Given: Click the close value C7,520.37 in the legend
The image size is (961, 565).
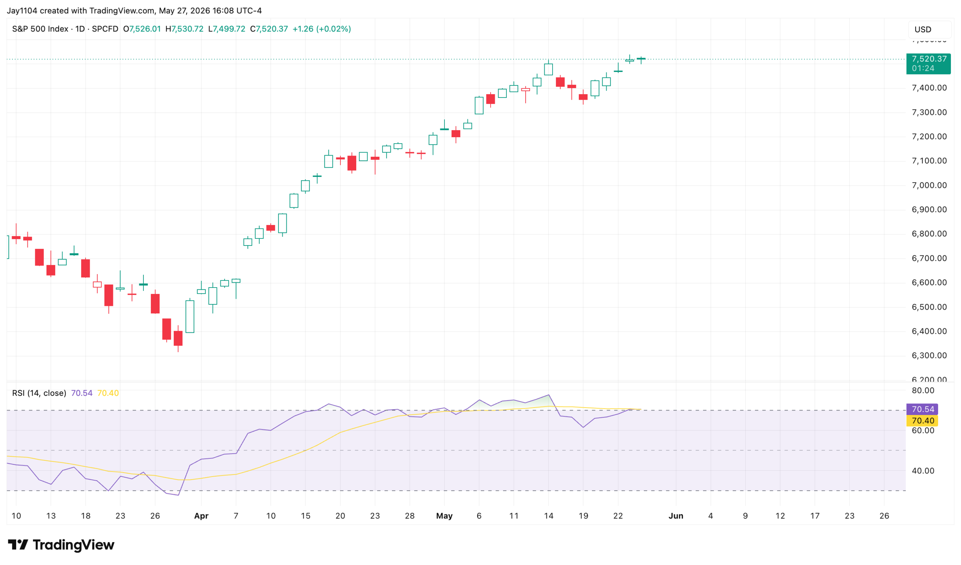Looking at the screenshot, I should pos(269,29).
